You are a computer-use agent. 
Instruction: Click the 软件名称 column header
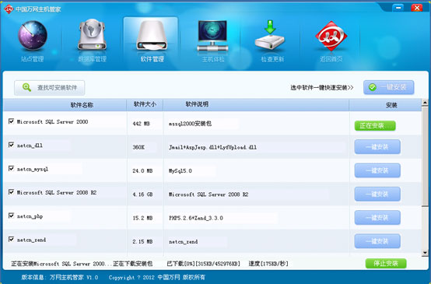point(82,105)
